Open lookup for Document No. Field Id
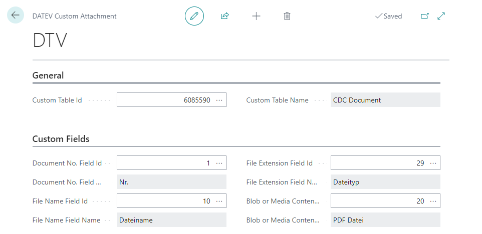The image size is (482, 234). point(219,163)
